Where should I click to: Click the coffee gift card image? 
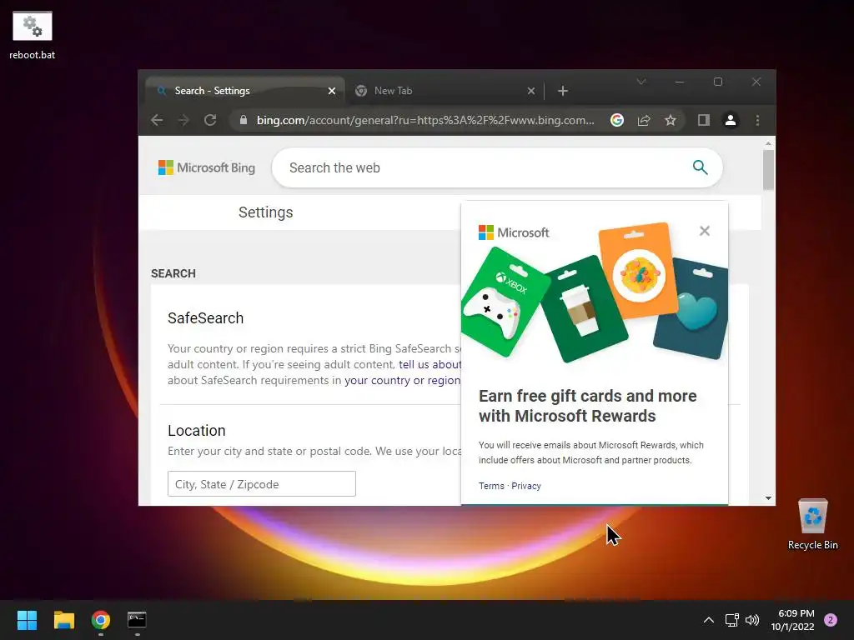coord(585,309)
